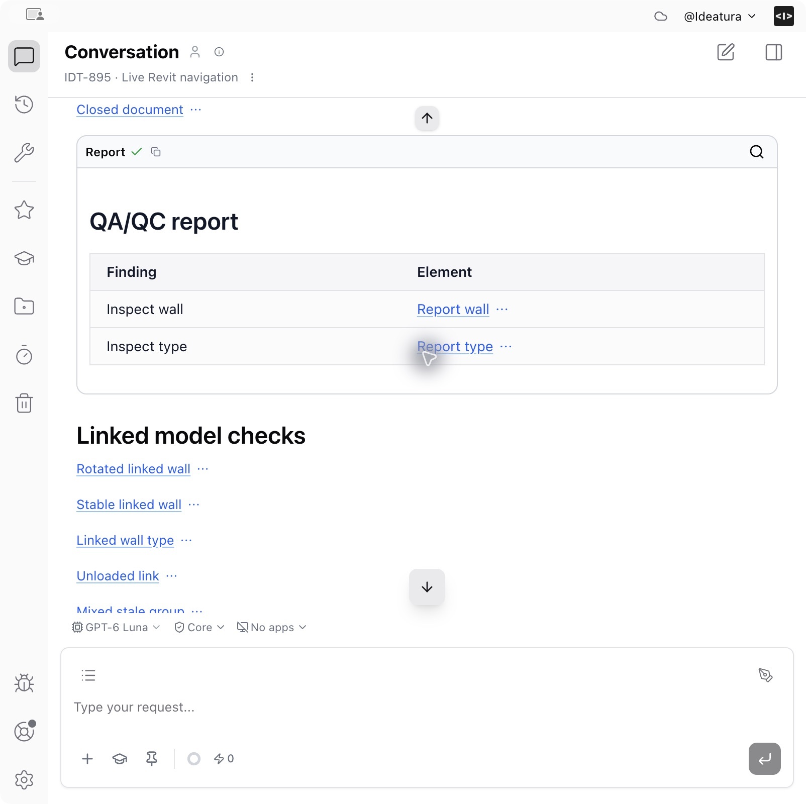
Task: Open the history sidebar icon
Action: point(24,104)
